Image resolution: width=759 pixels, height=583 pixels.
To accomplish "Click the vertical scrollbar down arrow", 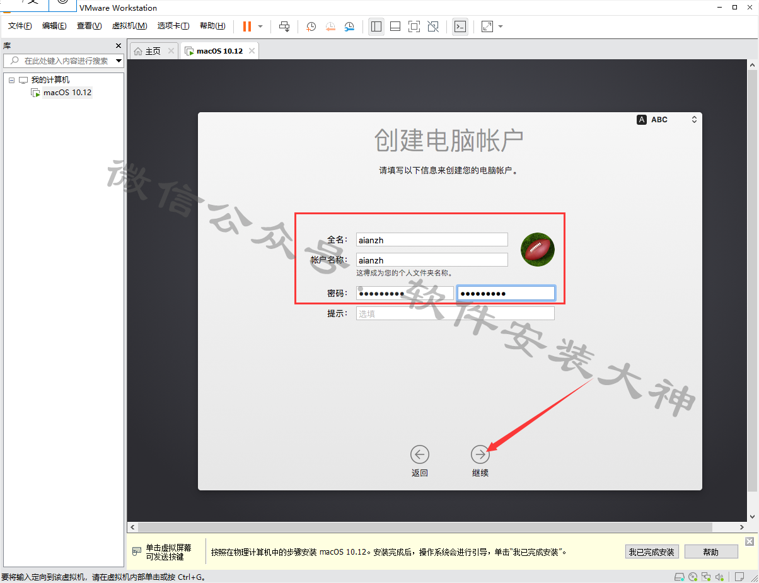I will pyautogui.click(x=752, y=517).
